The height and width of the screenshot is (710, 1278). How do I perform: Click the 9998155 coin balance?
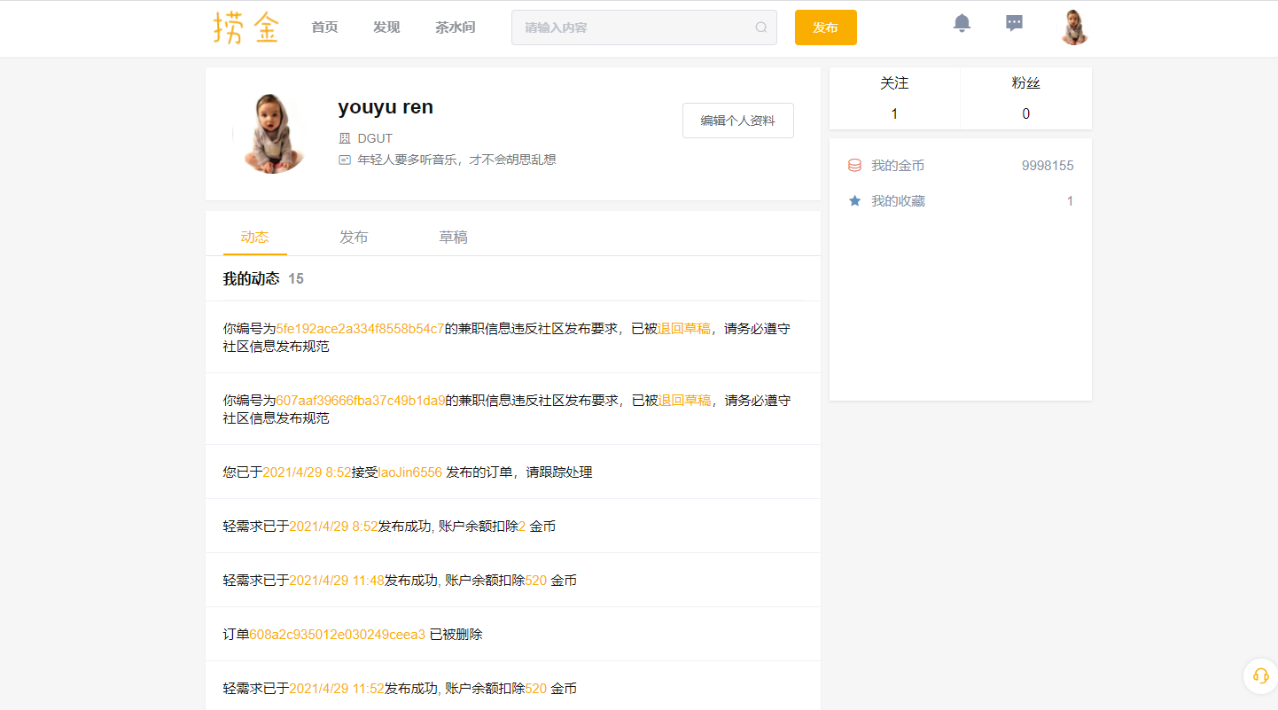(x=1048, y=166)
